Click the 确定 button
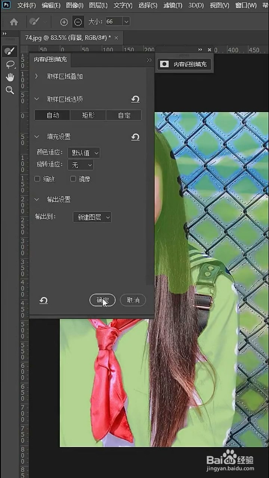The image size is (269, 478). click(x=102, y=300)
